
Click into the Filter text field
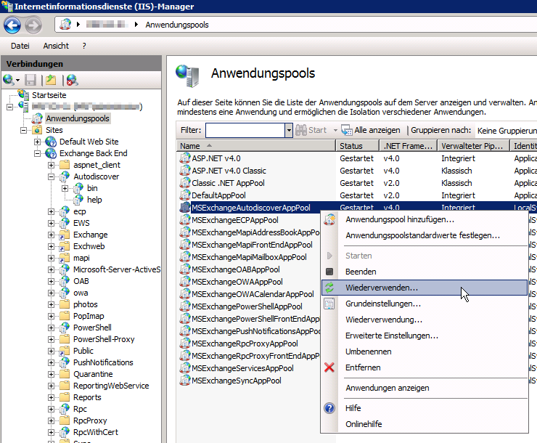245,130
